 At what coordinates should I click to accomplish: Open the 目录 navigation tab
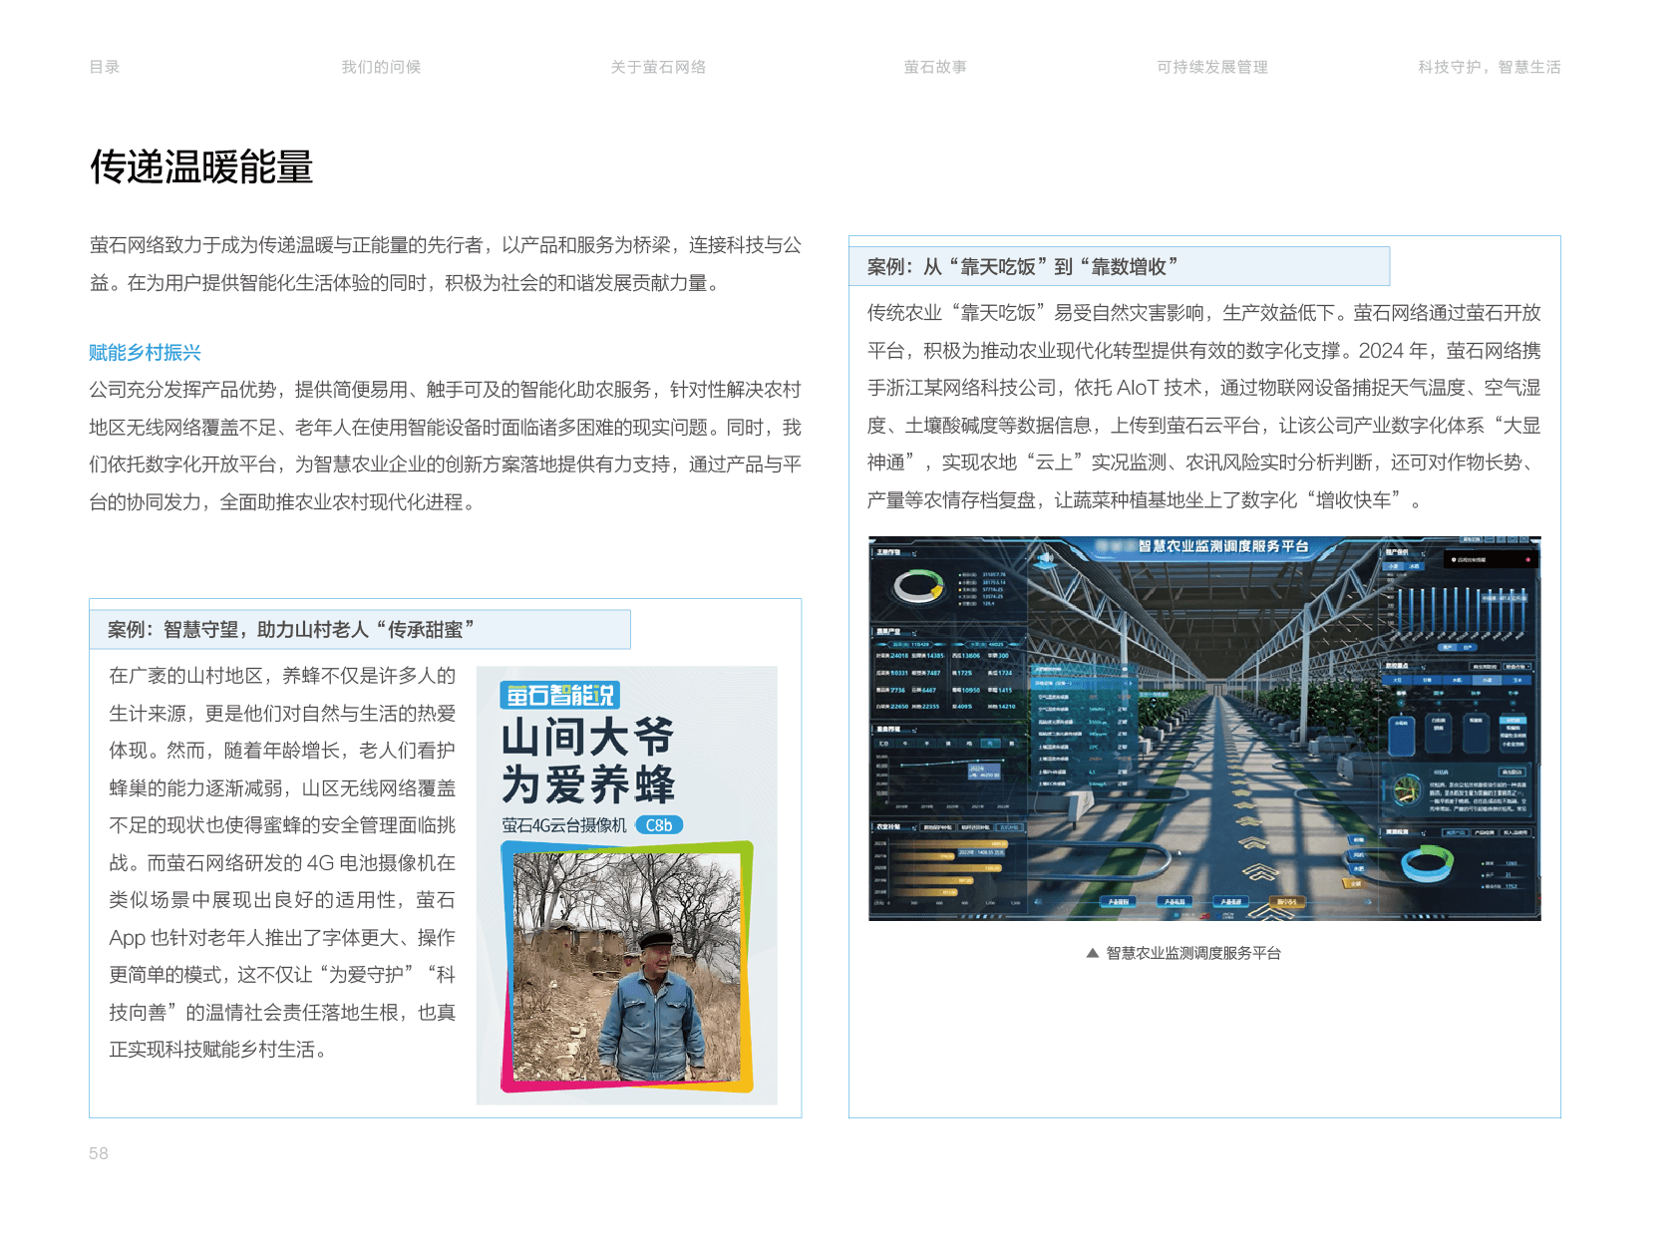(105, 67)
